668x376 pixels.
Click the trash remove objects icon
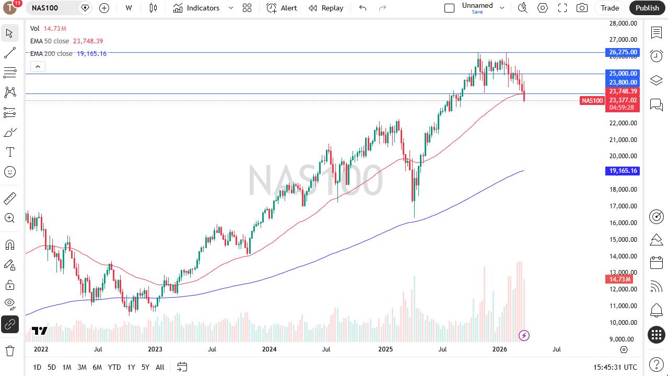pos(9,350)
